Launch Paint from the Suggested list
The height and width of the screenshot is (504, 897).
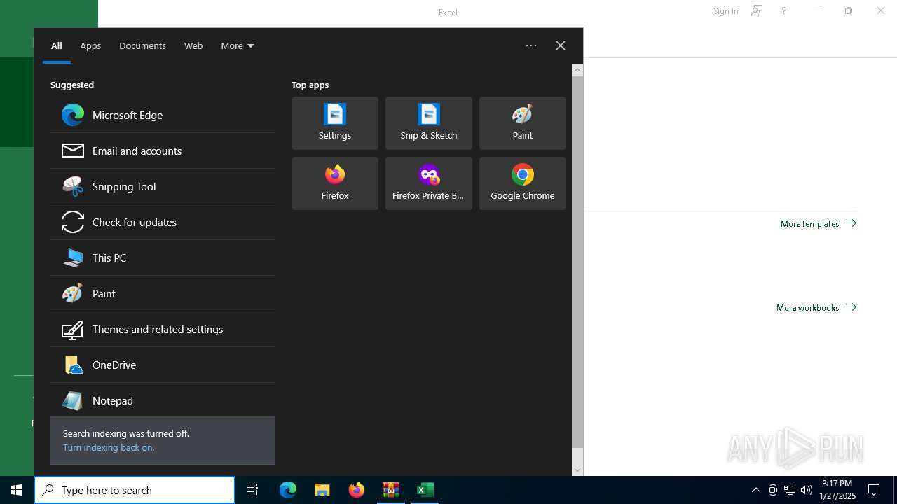point(163,293)
